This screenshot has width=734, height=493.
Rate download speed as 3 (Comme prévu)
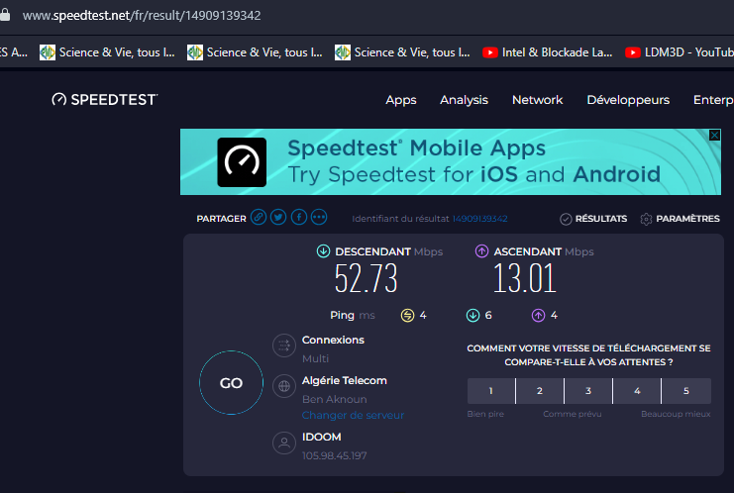pyautogui.click(x=588, y=391)
